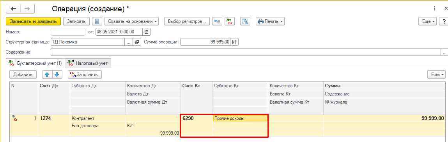Screen dimensions: 448x142
Task: Show Дт/Кт postings icon
Action: coord(229,21)
